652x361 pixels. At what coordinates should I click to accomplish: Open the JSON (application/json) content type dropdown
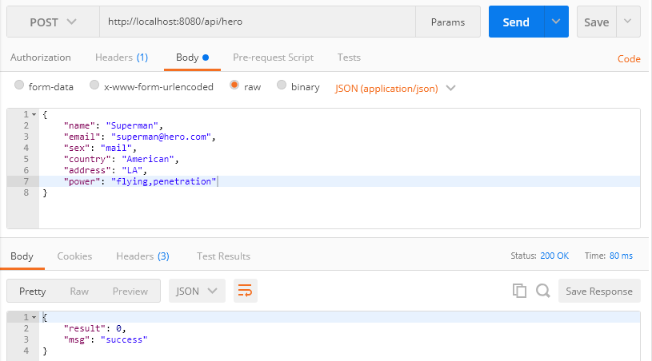tap(395, 89)
